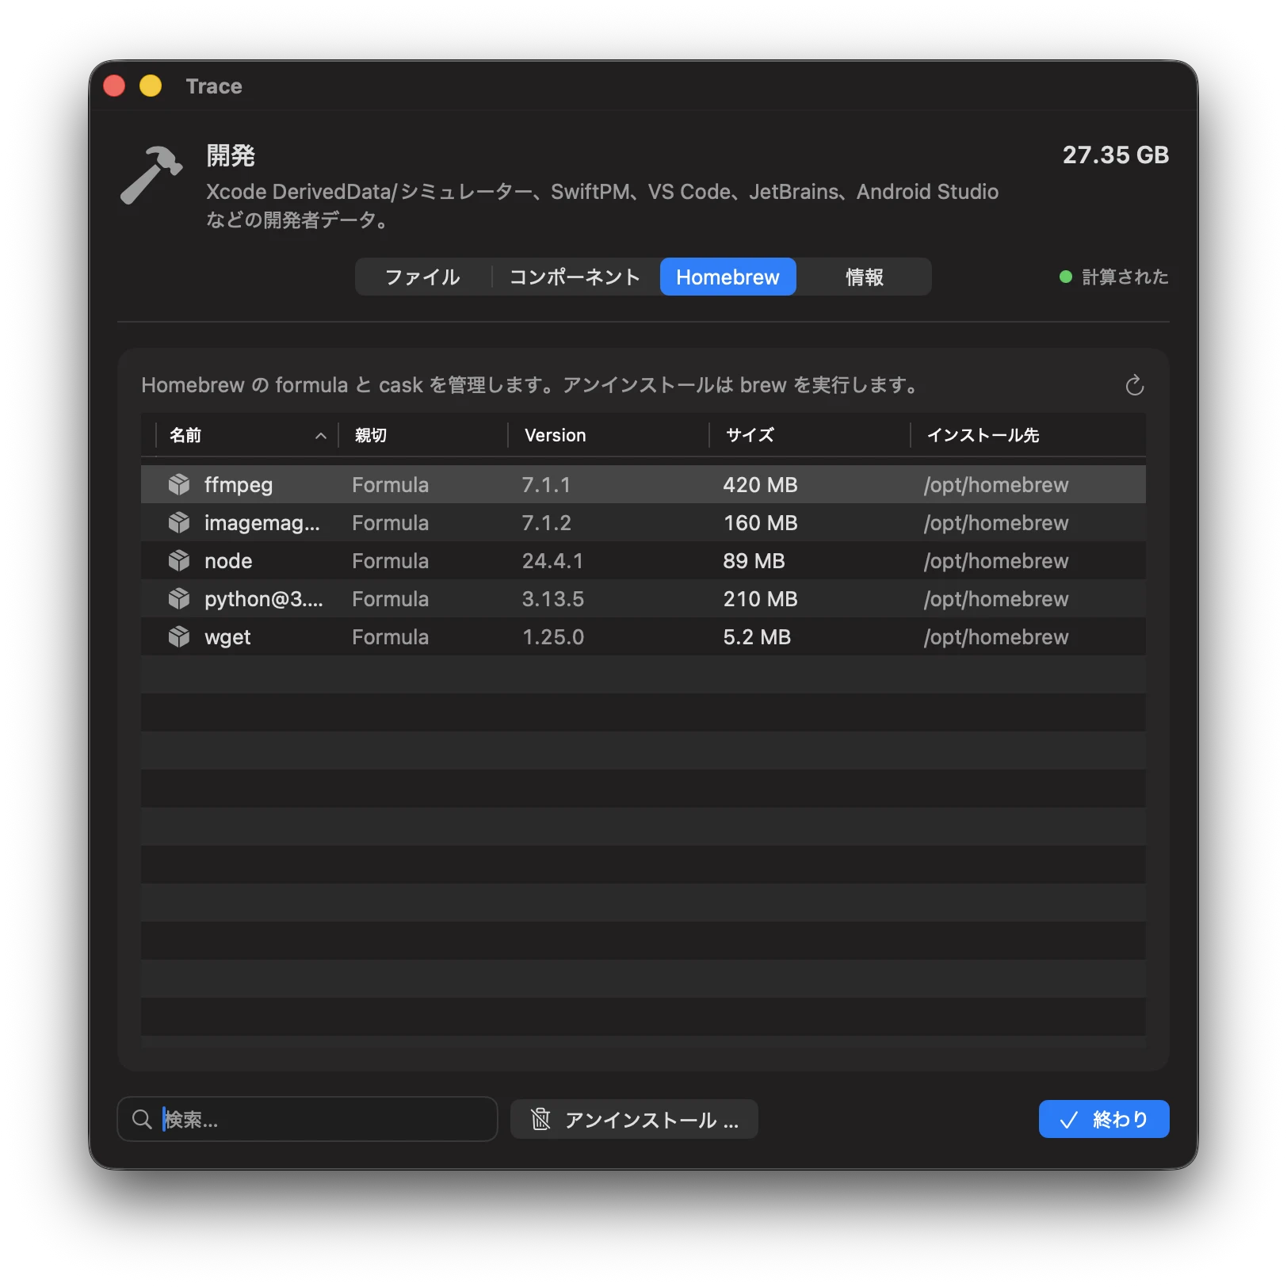Screen dimensions: 1287x1287
Task: Click the 89 MB size cell
Action: pos(754,560)
